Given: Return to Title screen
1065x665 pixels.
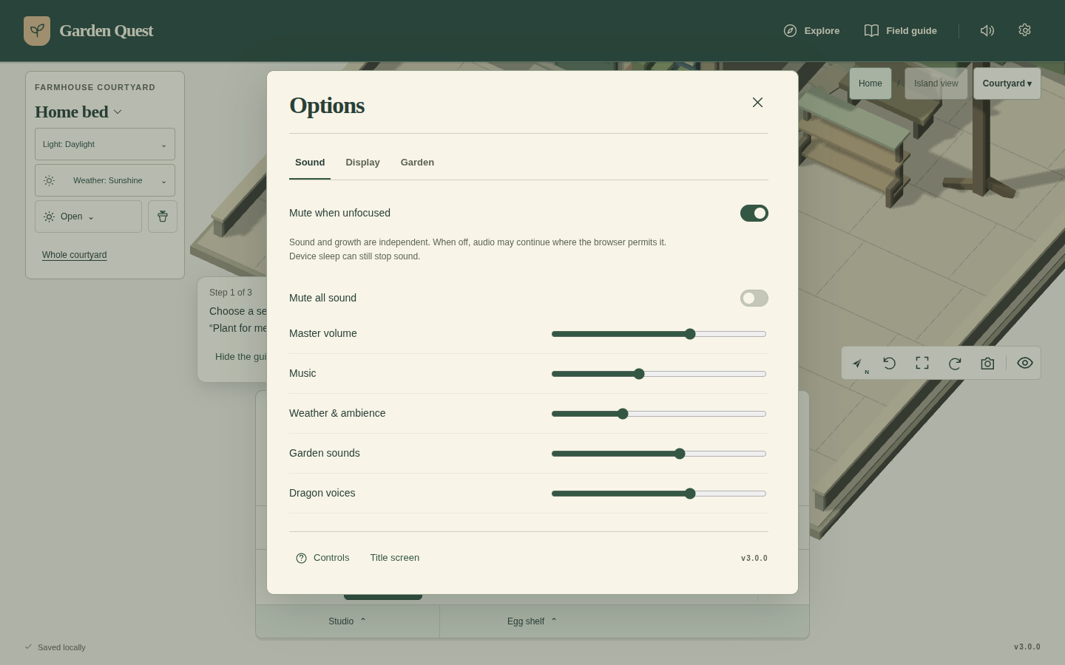Looking at the screenshot, I should coord(395,558).
